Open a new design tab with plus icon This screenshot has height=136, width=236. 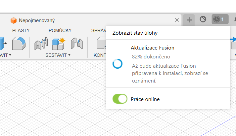coord(189,20)
